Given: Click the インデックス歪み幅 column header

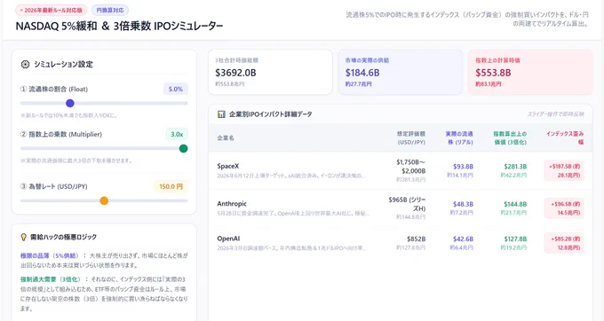Looking at the screenshot, I should pos(565,138).
